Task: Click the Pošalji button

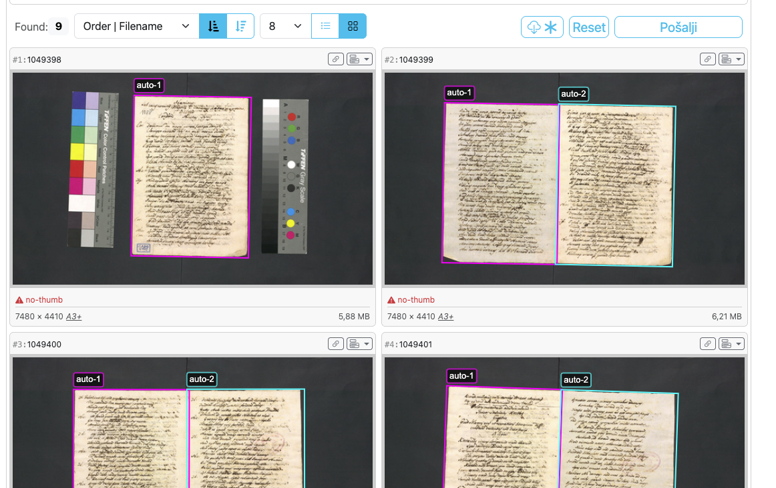Action: pyautogui.click(x=678, y=27)
